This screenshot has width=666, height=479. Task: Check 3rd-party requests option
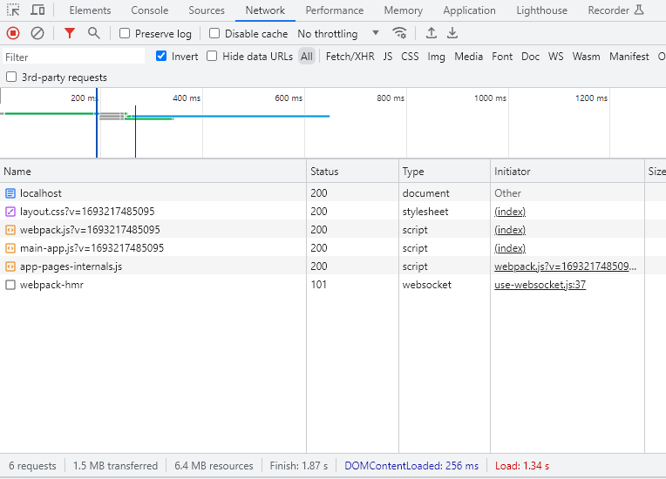[x=11, y=77]
